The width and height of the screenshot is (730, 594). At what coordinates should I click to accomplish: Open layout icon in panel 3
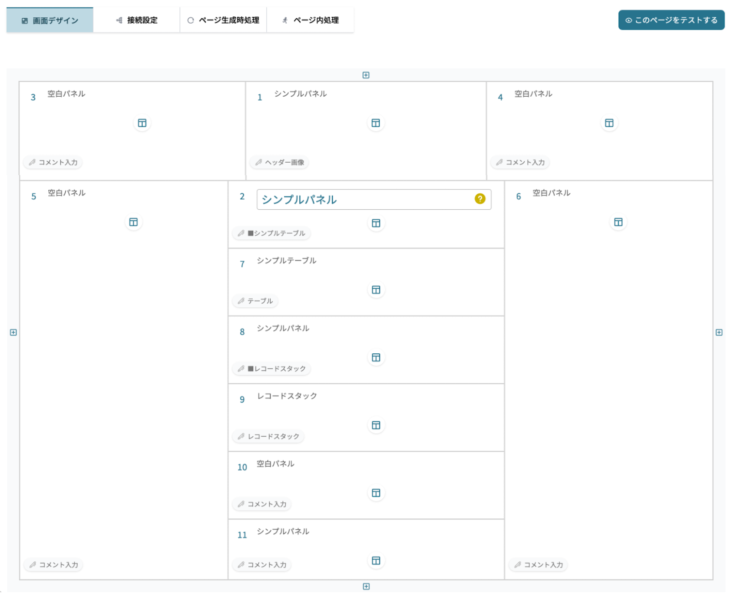click(142, 123)
